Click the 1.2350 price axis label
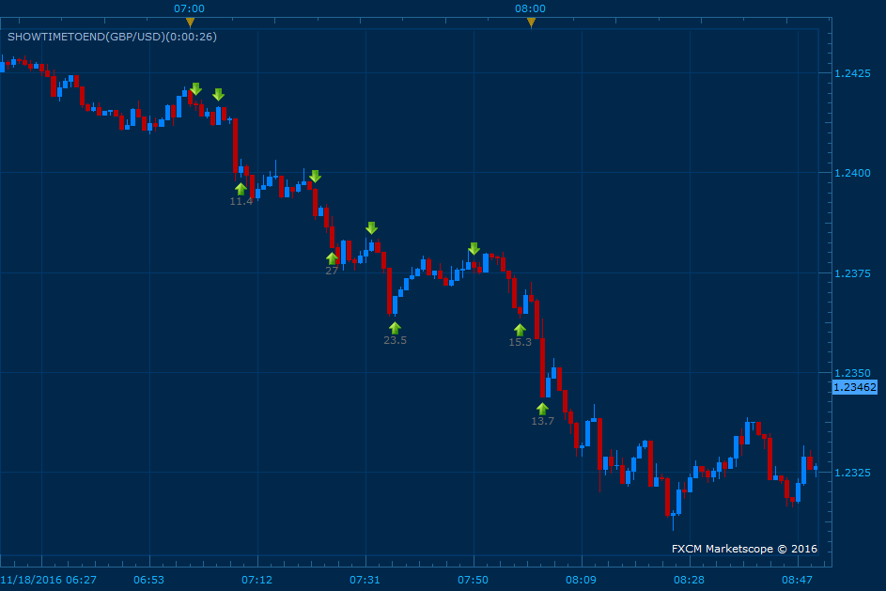Screen dimensions: 886x591 [x=852, y=373]
